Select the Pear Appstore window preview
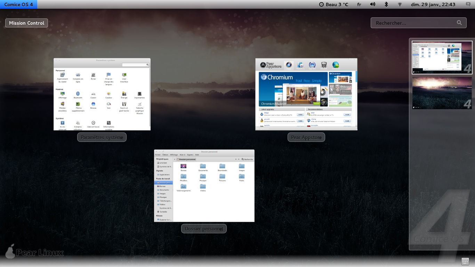Viewport: 475px width, 267px height. pos(306,94)
